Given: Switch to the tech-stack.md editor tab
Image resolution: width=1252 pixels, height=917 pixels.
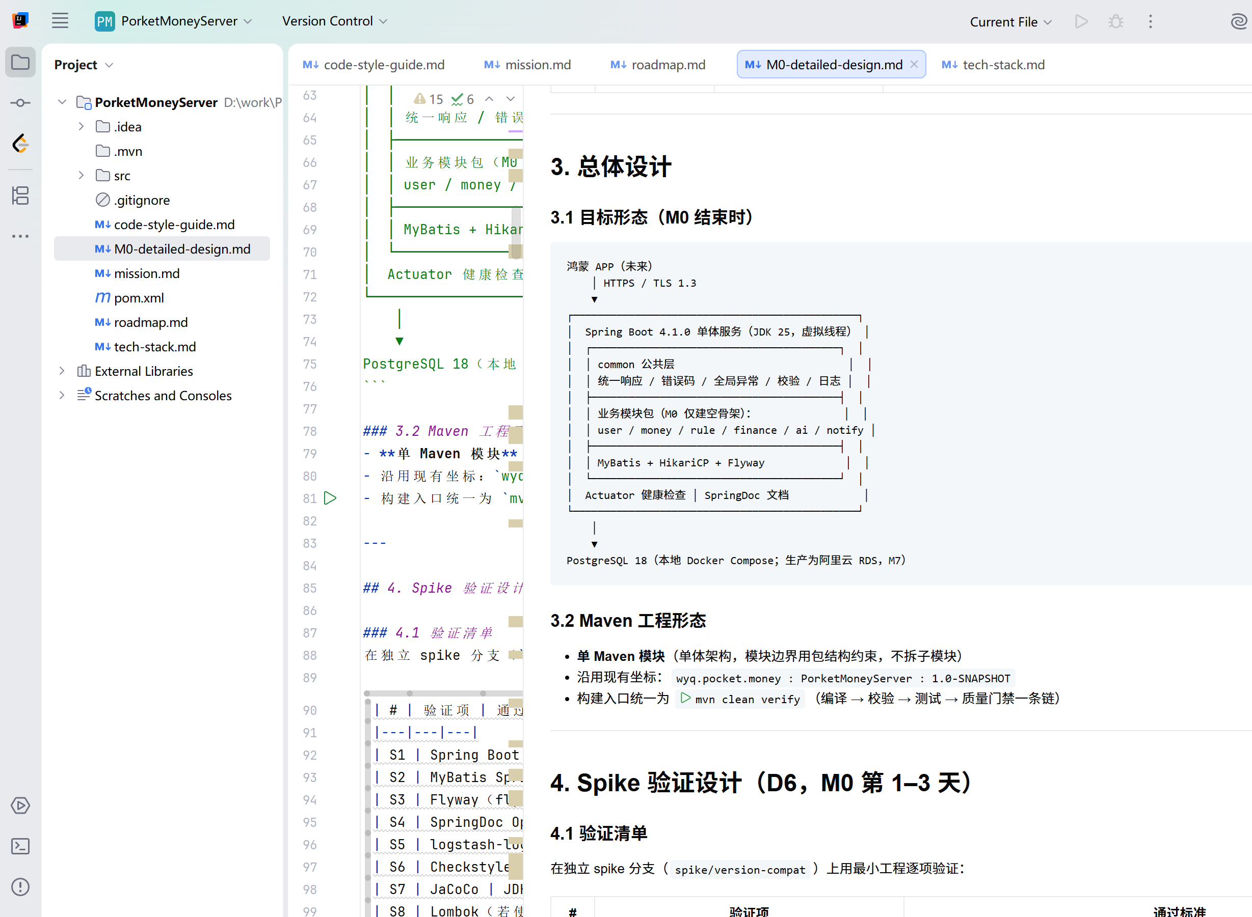Looking at the screenshot, I should [x=993, y=64].
